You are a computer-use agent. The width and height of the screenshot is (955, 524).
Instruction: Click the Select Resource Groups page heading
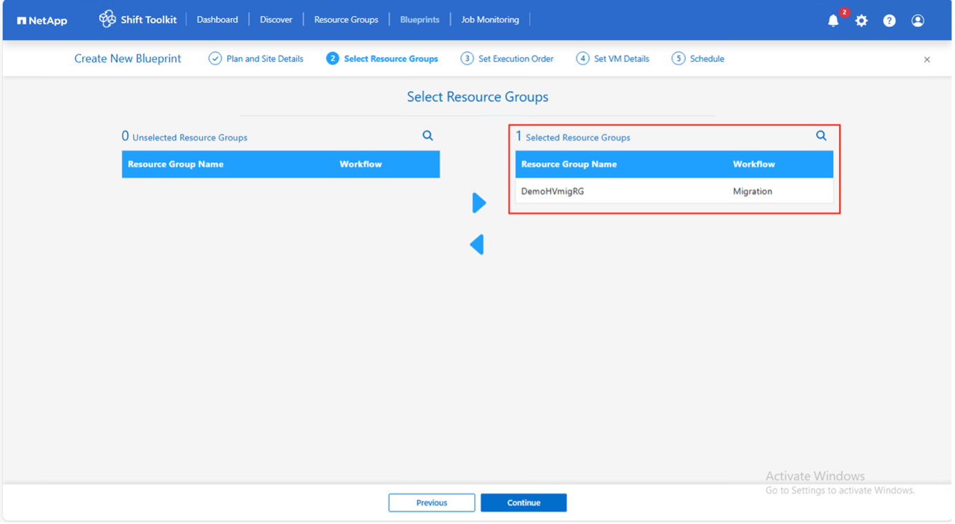[479, 97]
